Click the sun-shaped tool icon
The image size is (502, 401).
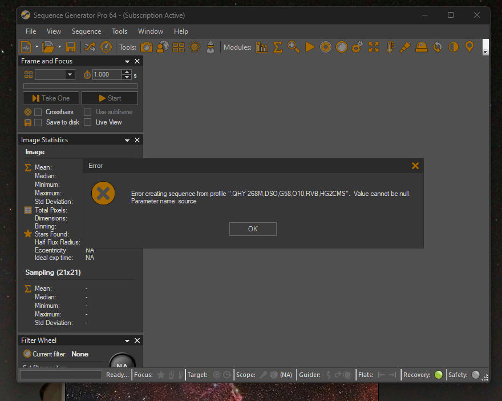tap(195, 47)
